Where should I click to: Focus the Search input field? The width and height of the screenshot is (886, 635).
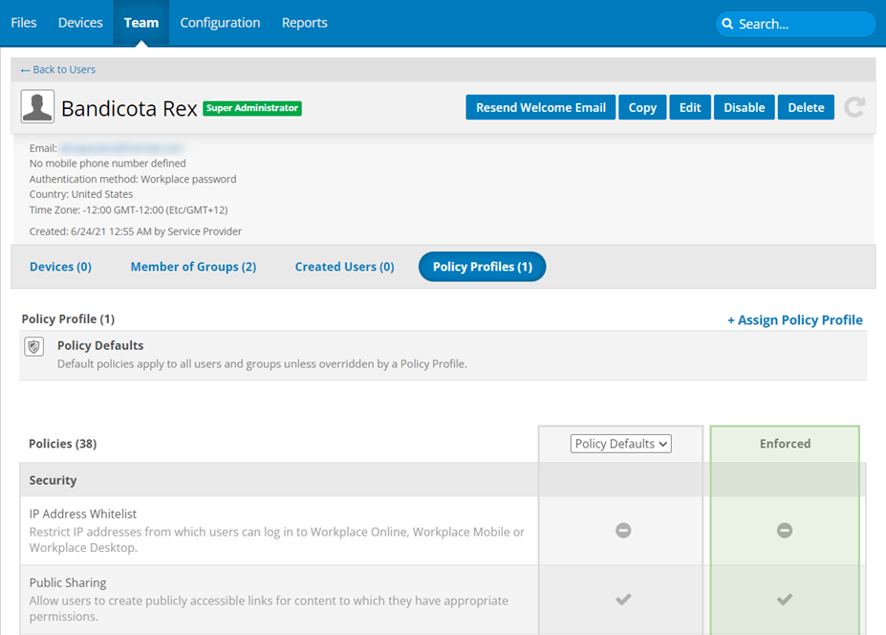click(x=803, y=24)
